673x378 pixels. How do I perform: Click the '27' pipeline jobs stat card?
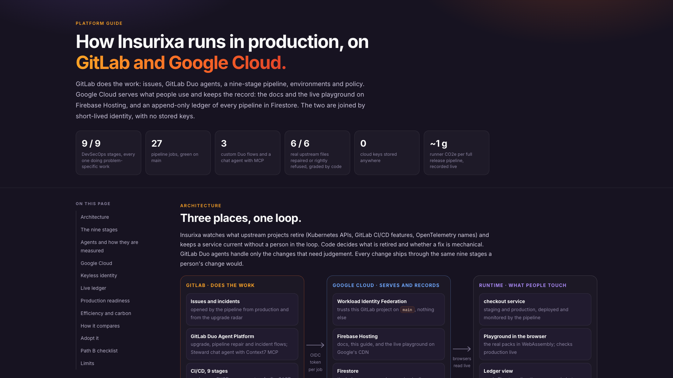(x=178, y=153)
